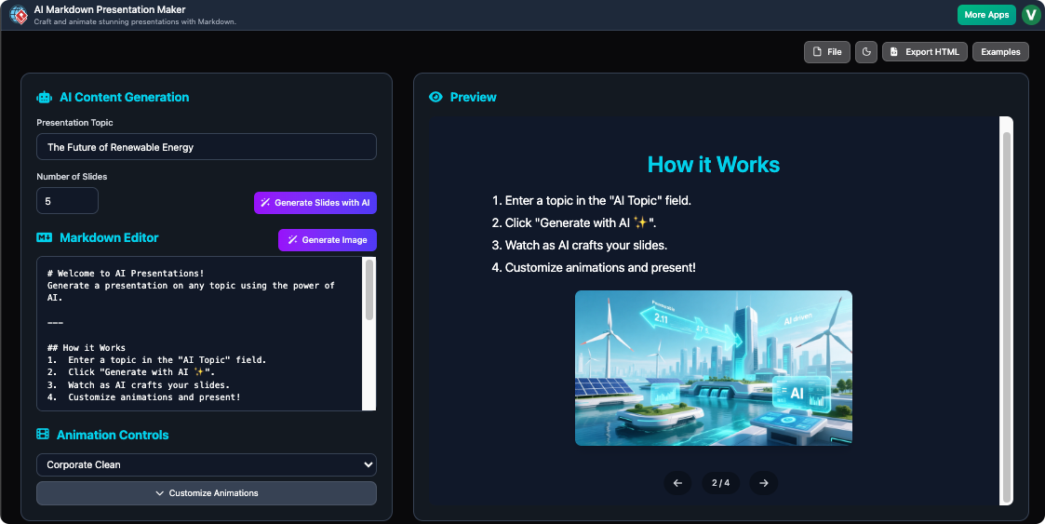Open the File menu
1045x524 pixels.
click(x=827, y=52)
